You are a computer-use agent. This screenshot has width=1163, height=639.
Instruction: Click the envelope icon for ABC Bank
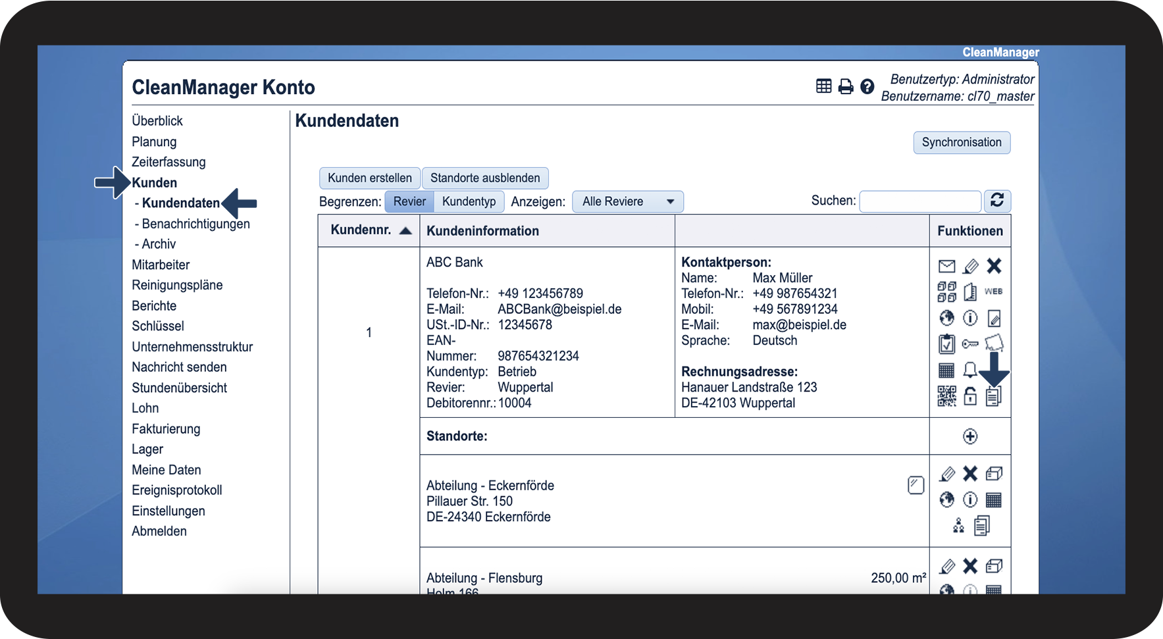coord(946,266)
